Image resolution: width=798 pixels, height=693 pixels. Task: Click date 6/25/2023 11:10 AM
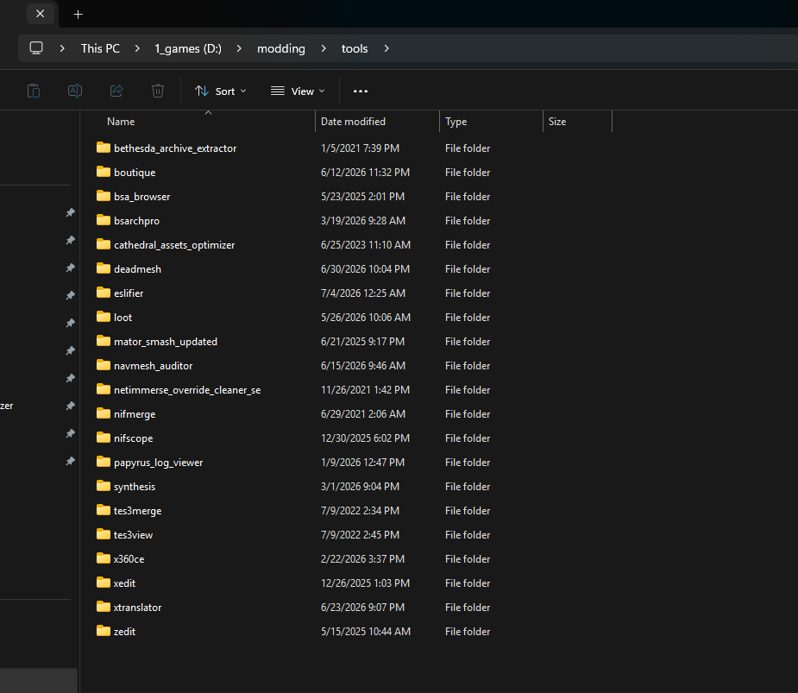[x=366, y=245]
